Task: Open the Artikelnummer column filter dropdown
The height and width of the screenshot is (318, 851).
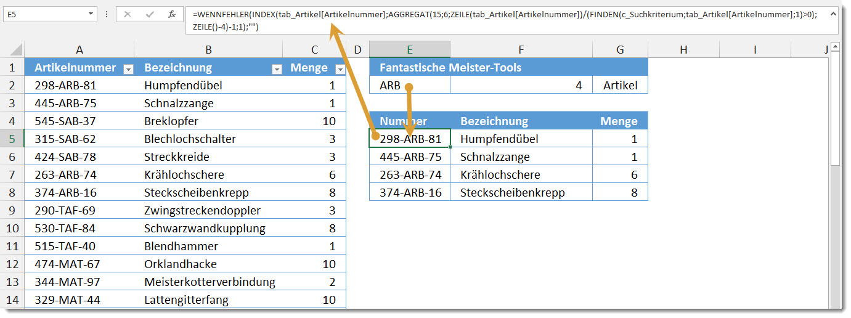Action: point(128,69)
